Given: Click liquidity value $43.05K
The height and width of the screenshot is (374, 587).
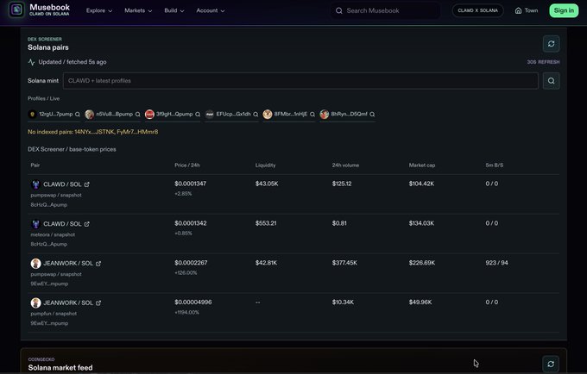Looking at the screenshot, I should coord(267,184).
